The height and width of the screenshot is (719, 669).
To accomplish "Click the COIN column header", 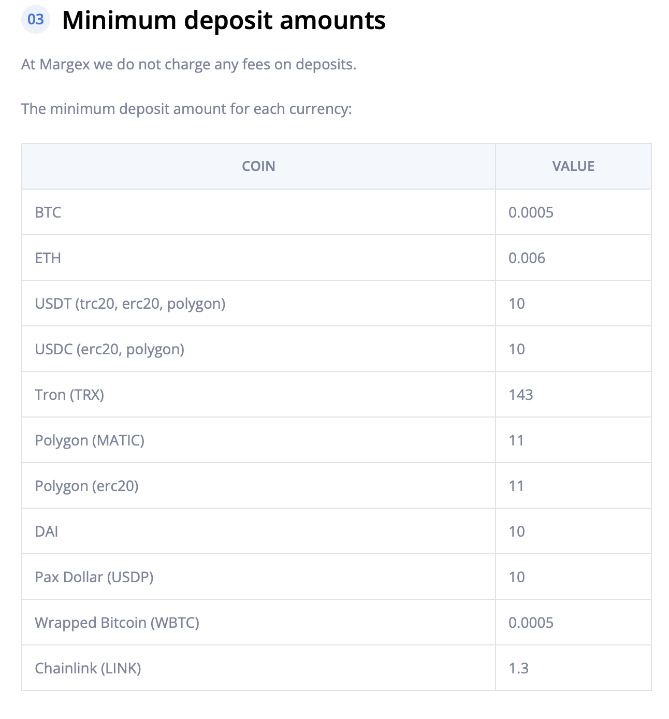I will coord(258,166).
